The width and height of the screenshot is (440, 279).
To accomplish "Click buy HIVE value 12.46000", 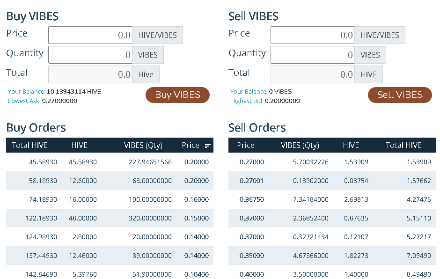I will pos(83,256).
